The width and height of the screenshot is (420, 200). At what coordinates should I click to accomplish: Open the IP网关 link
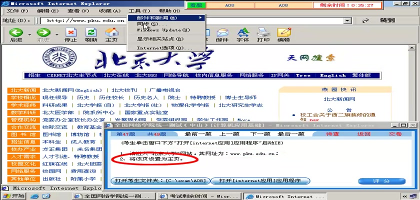pyautogui.click(x=279, y=75)
